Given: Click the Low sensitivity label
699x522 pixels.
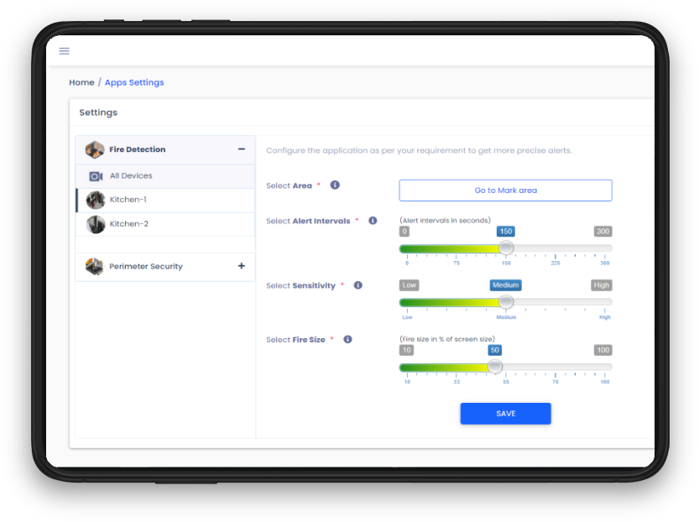Looking at the screenshot, I should 409,285.
